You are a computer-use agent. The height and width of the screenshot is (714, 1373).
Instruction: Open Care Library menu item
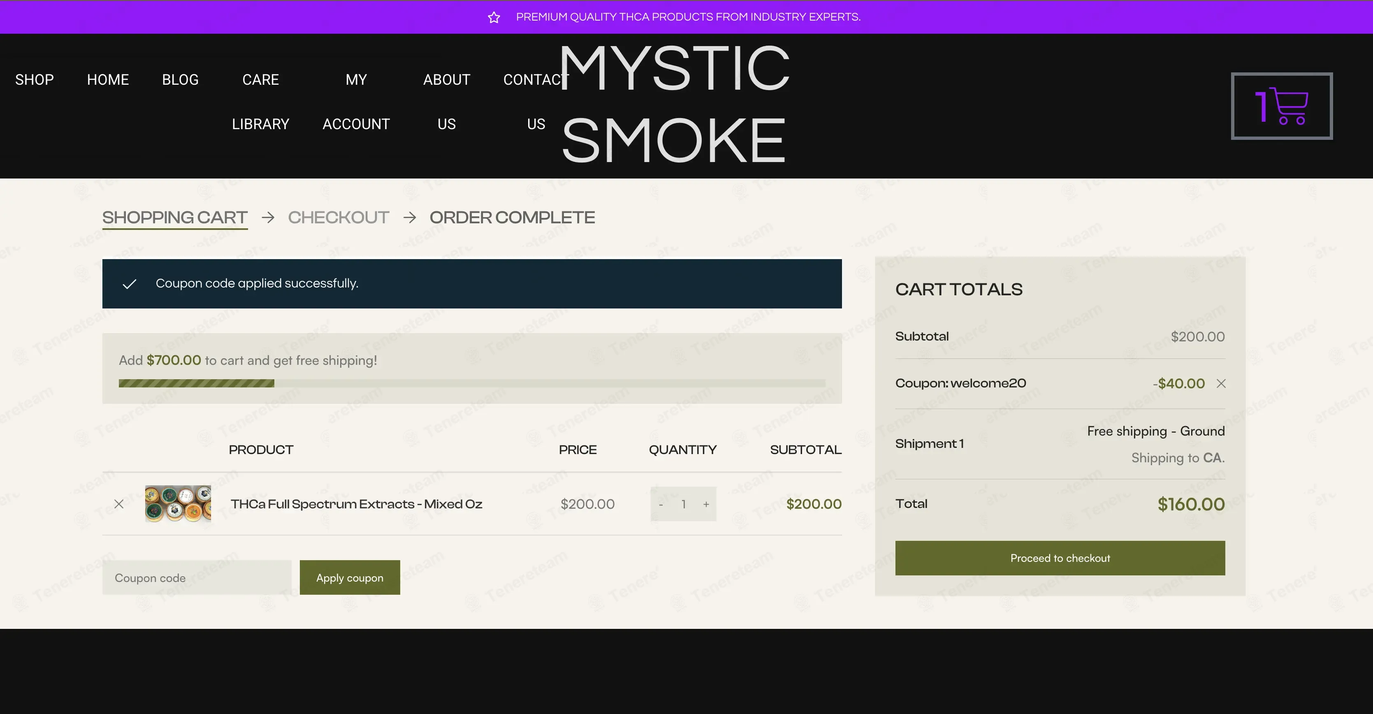[261, 102]
